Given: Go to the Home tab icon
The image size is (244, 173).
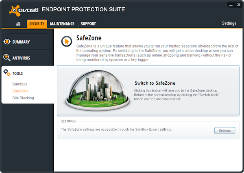Looking at the screenshot, I should [18, 24].
